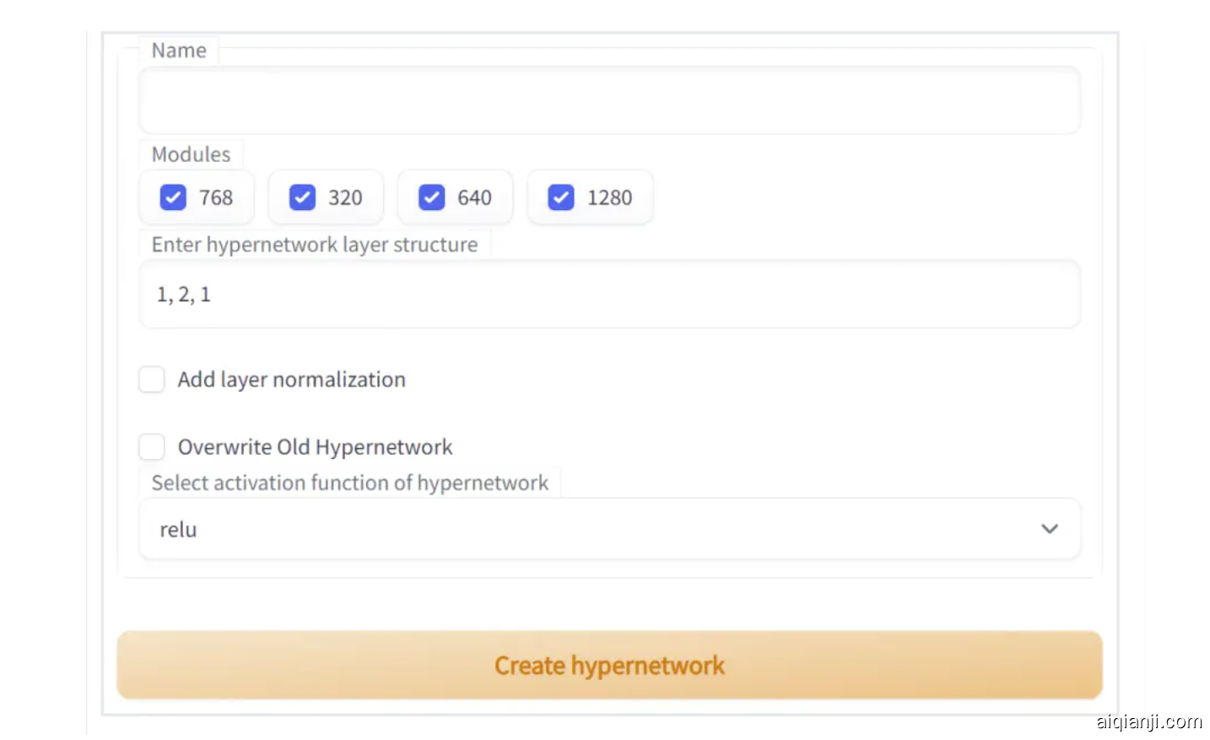Image resolution: width=1210 pixels, height=740 pixels.
Task: Click the Add layer normalization label text
Action: point(291,380)
